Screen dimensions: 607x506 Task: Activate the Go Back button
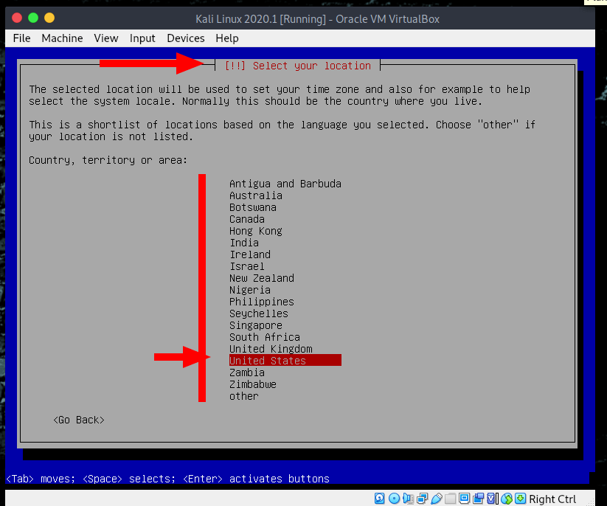click(79, 420)
